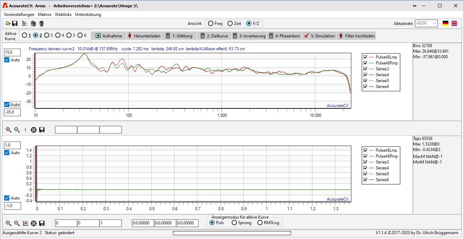Viewport: 464px width, 239px height.
Task: Zoom out on the time-domain chart
Action: [x=17, y=223]
